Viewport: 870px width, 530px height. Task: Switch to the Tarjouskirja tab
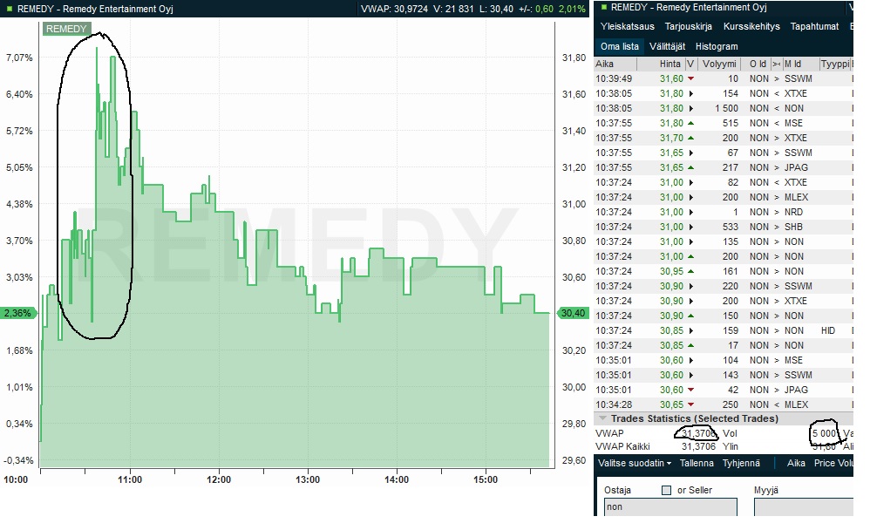tap(689, 26)
